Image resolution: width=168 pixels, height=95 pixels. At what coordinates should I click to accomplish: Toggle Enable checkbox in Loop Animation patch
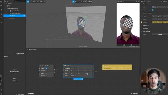[x=47, y=68]
